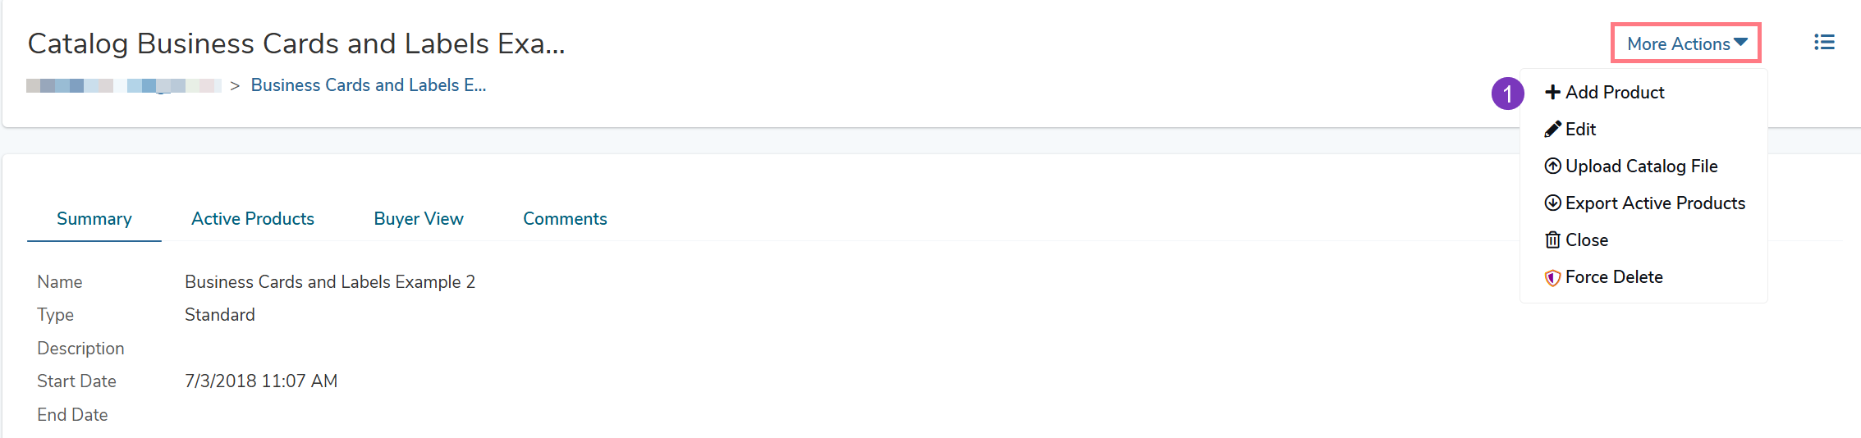Click the list view icon at top right
Image resolution: width=1861 pixels, height=438 pixels.
(1824, 42)
